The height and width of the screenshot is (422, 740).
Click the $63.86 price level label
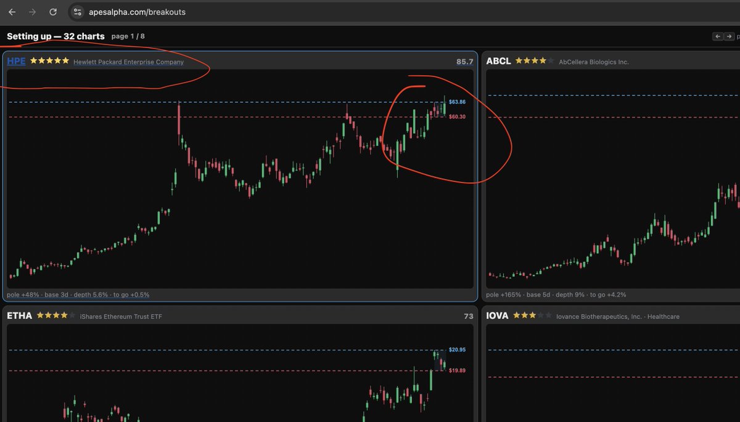pos(457,102)
